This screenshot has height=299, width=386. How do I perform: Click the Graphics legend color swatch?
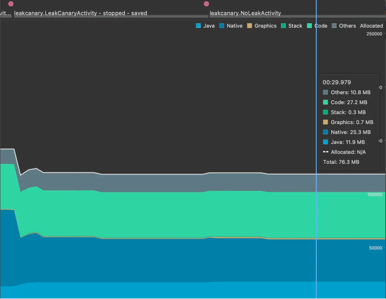pyautogui.click(x=249, y=26)
